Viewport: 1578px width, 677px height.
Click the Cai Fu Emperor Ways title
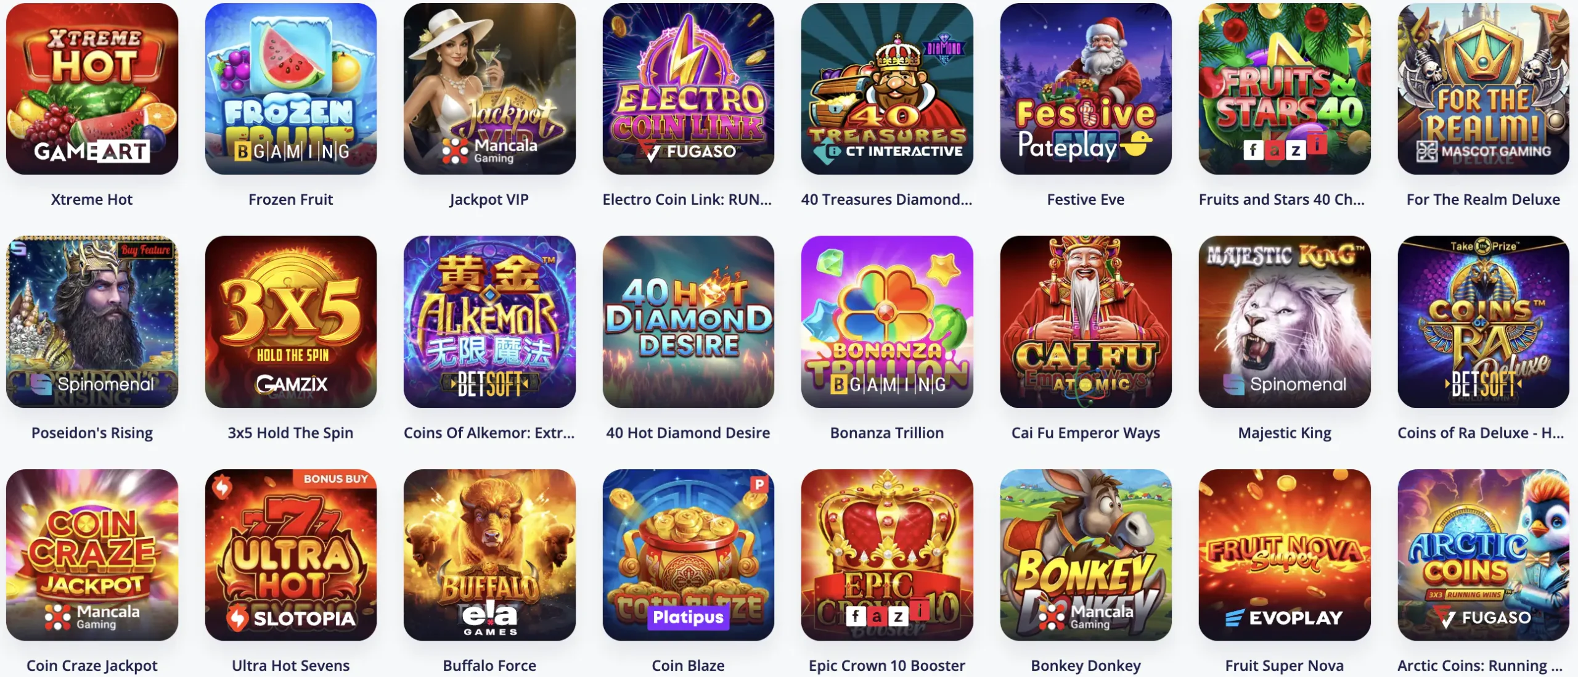[x=1085, y=433]
